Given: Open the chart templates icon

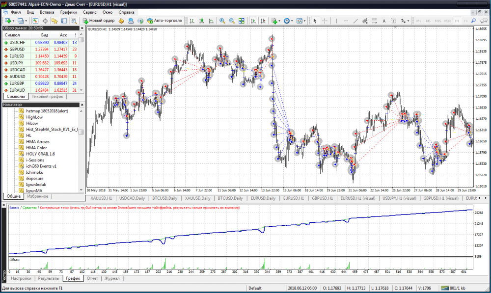Looking at the screenshot, I should point(300,21).
